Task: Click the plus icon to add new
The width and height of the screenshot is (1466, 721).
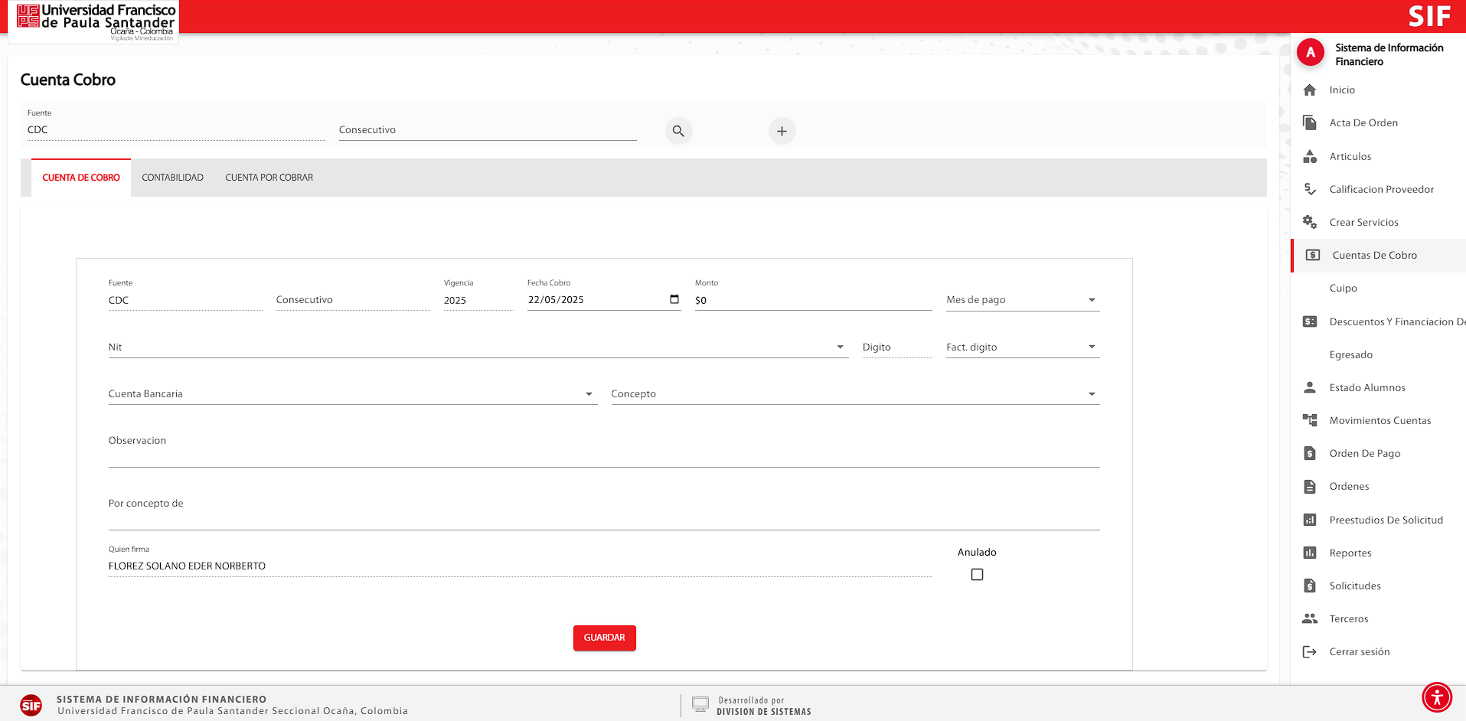Action: (x=782, y=131)
